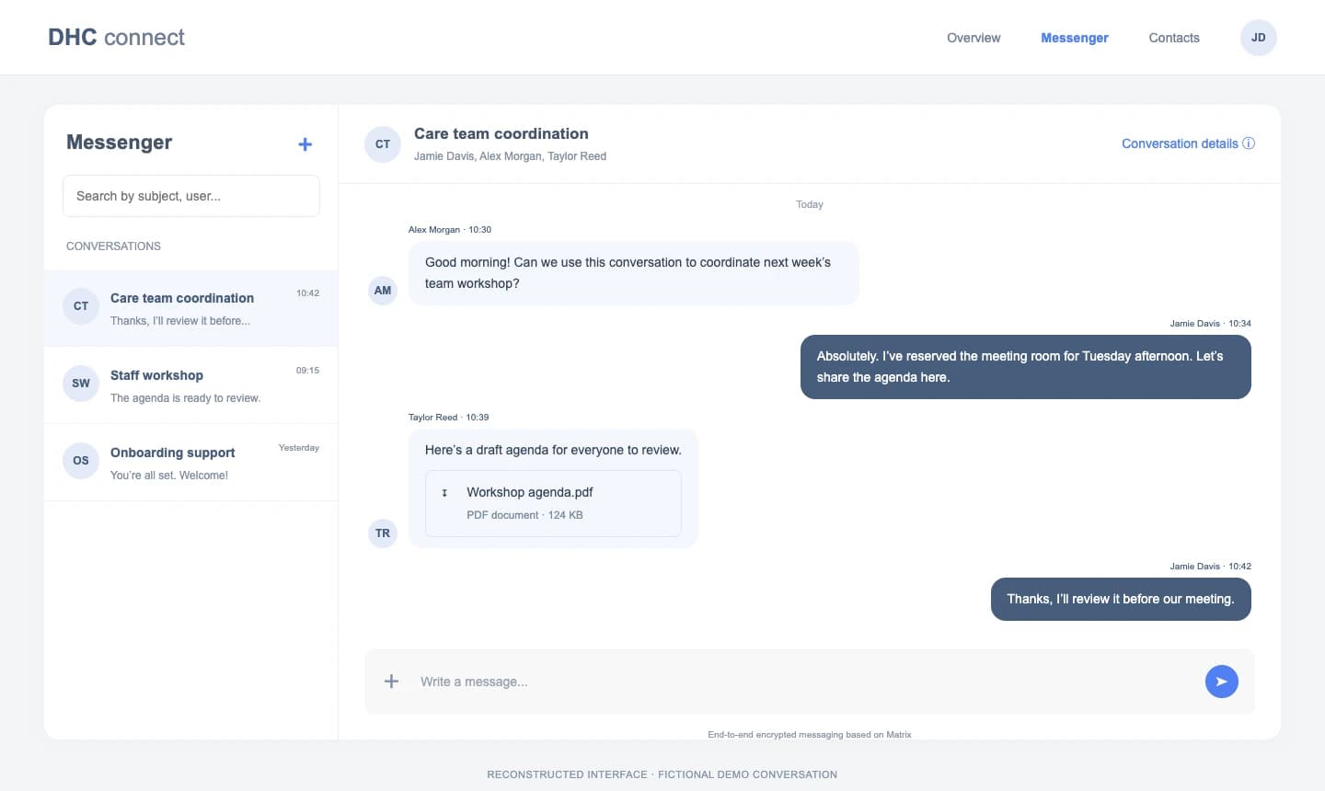Click the participants list Jamie Davis, Alex Morgan, Taylor Reed

click(x=510, y=156)
